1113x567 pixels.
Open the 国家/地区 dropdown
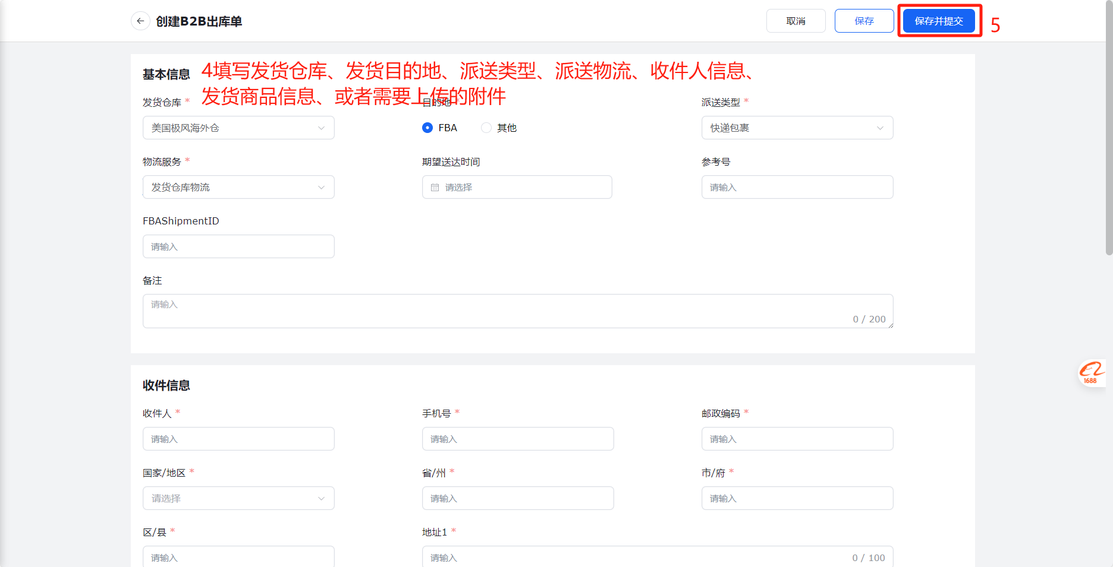point(238,498)
